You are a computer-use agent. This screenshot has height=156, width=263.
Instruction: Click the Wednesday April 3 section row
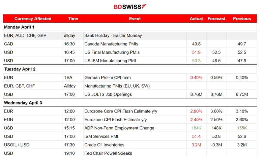point(23,103)
